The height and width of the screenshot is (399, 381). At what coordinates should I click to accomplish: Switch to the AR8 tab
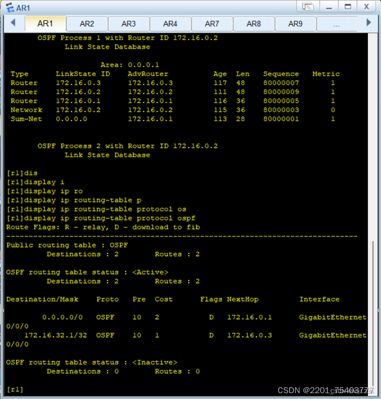click(x=254, y=24)
